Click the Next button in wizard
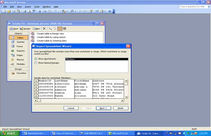Screen dimensions: 211x136 click(103, 108)
